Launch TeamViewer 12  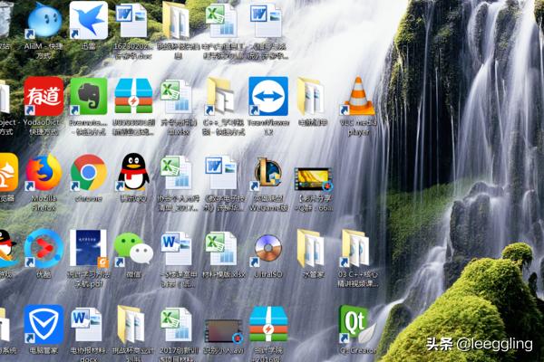point(268,96)
